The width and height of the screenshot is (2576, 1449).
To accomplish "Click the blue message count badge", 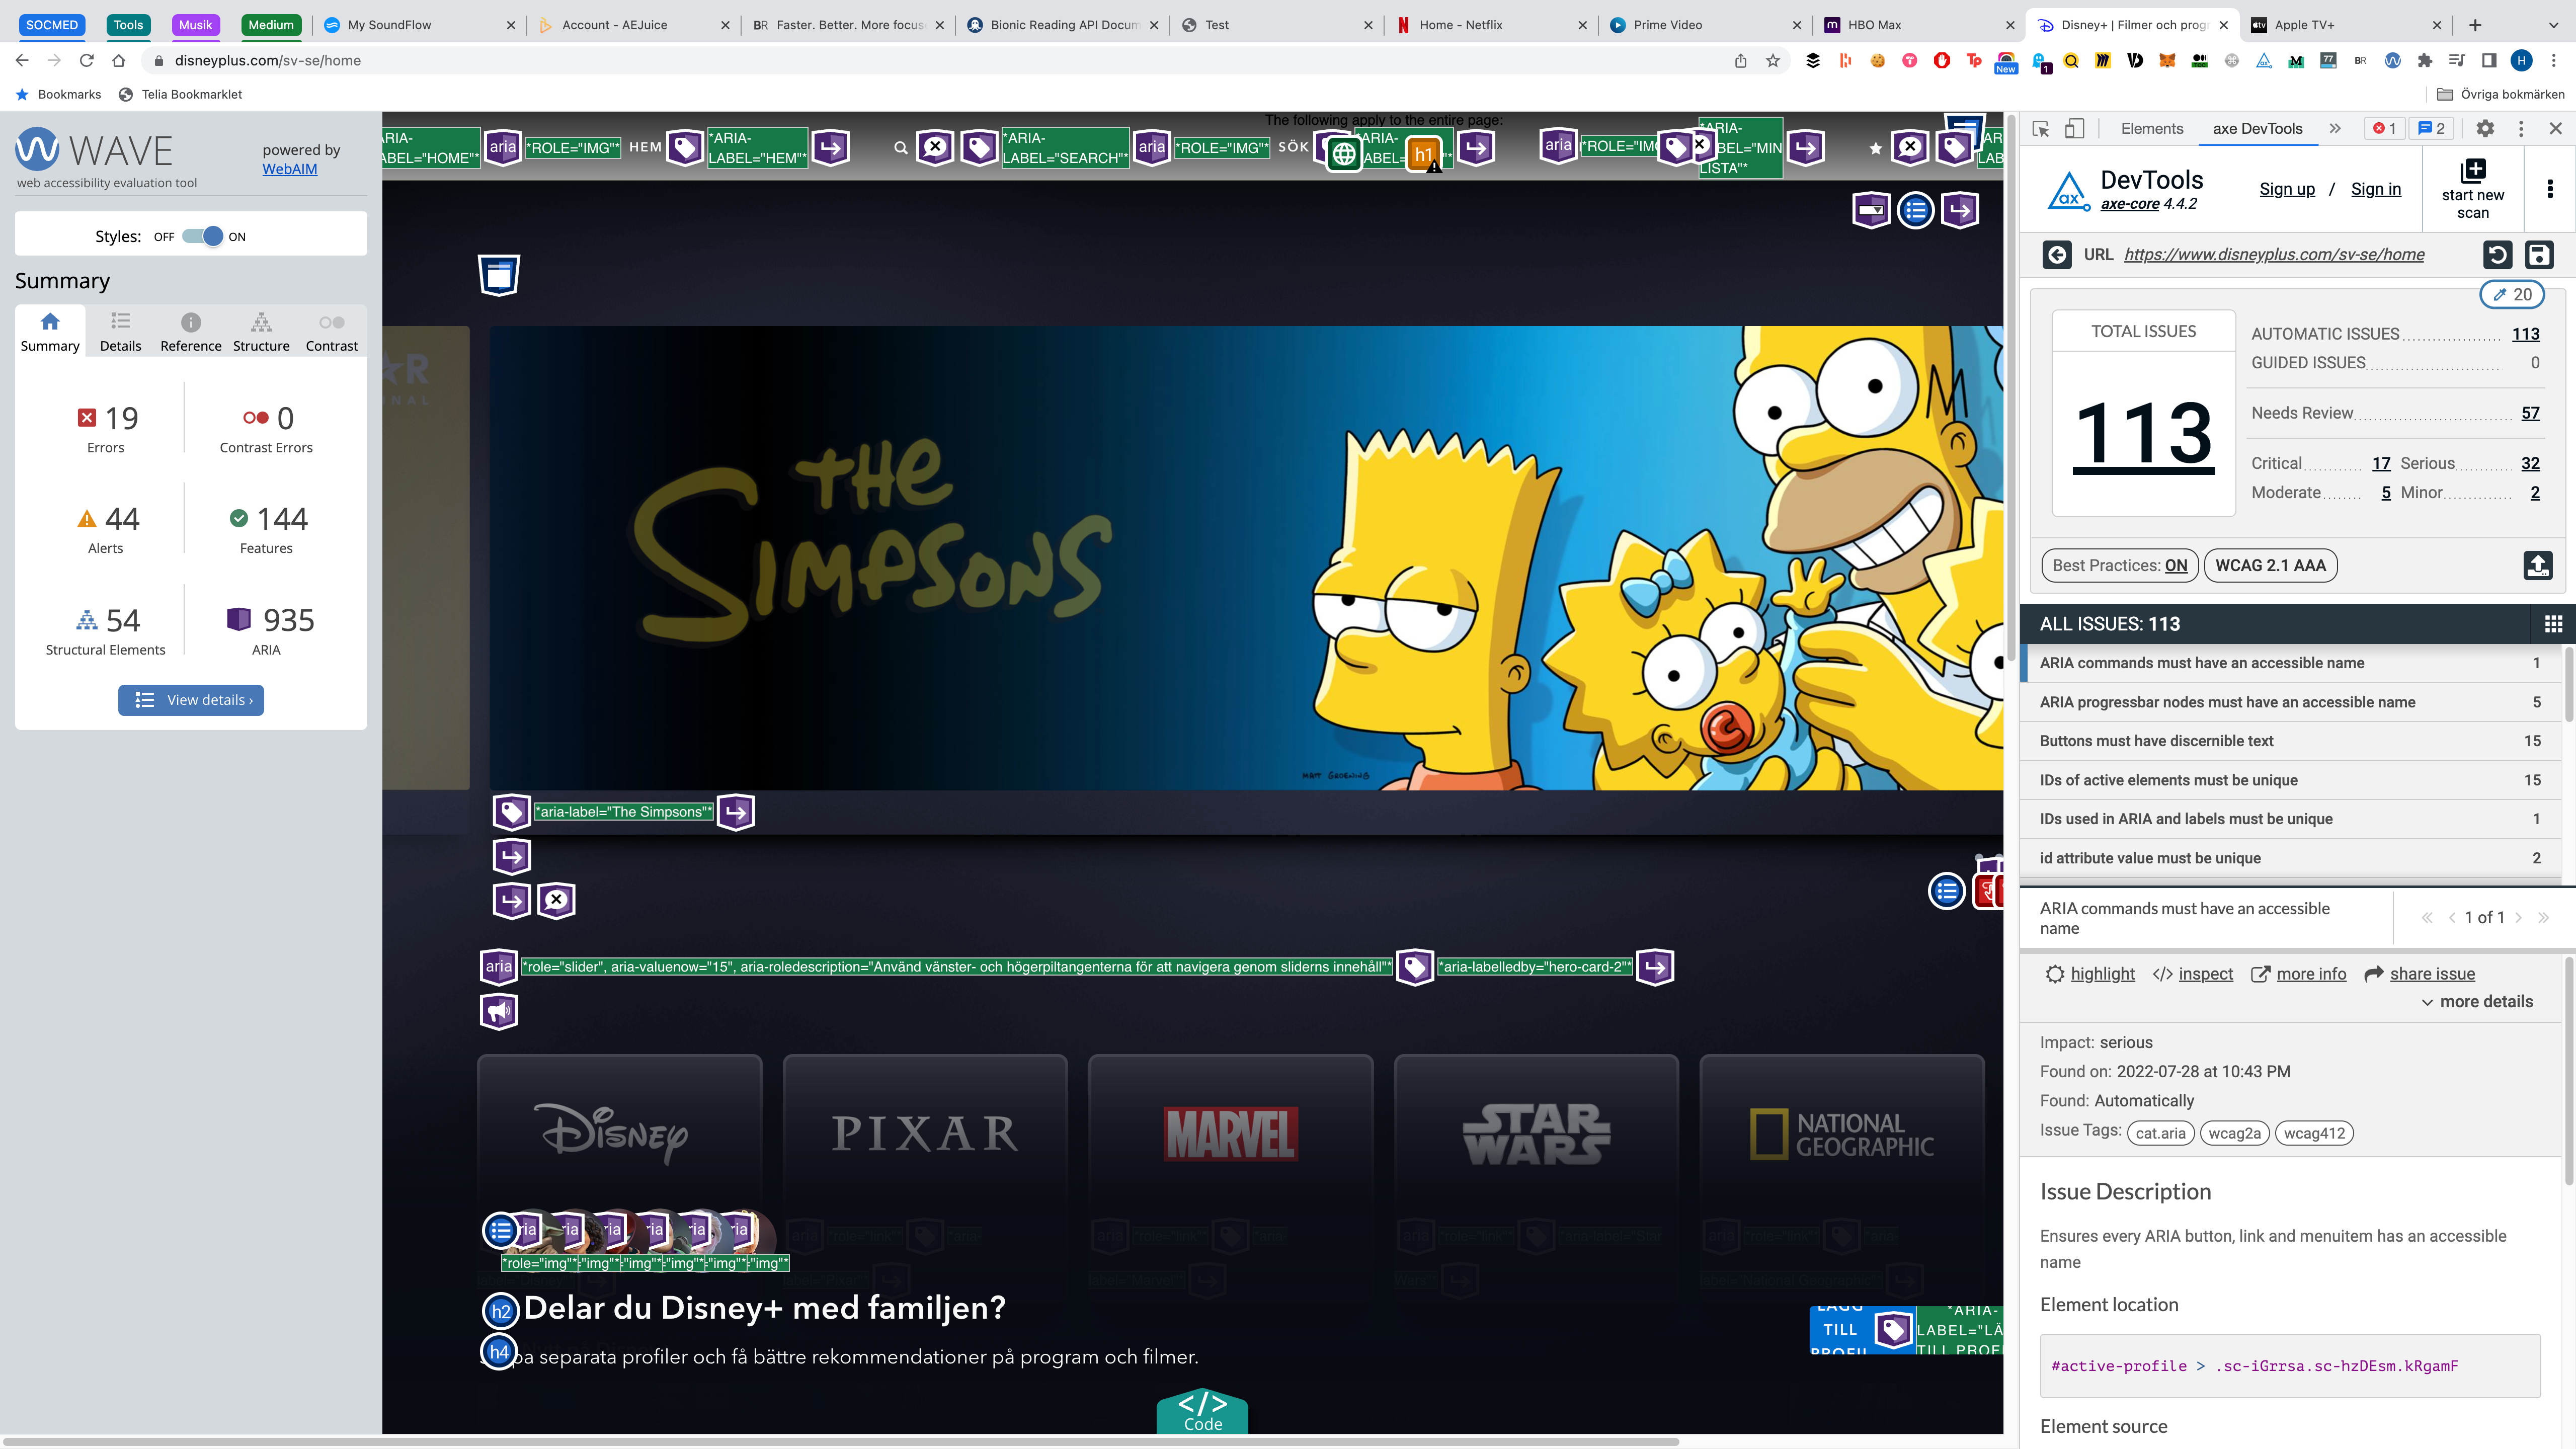I will tap(2431, 128).
